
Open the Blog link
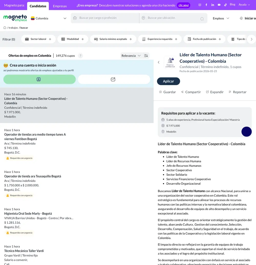click(x=232, y=5)
